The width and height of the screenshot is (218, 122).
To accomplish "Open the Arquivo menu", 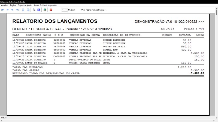I will (x=4, y=5).
